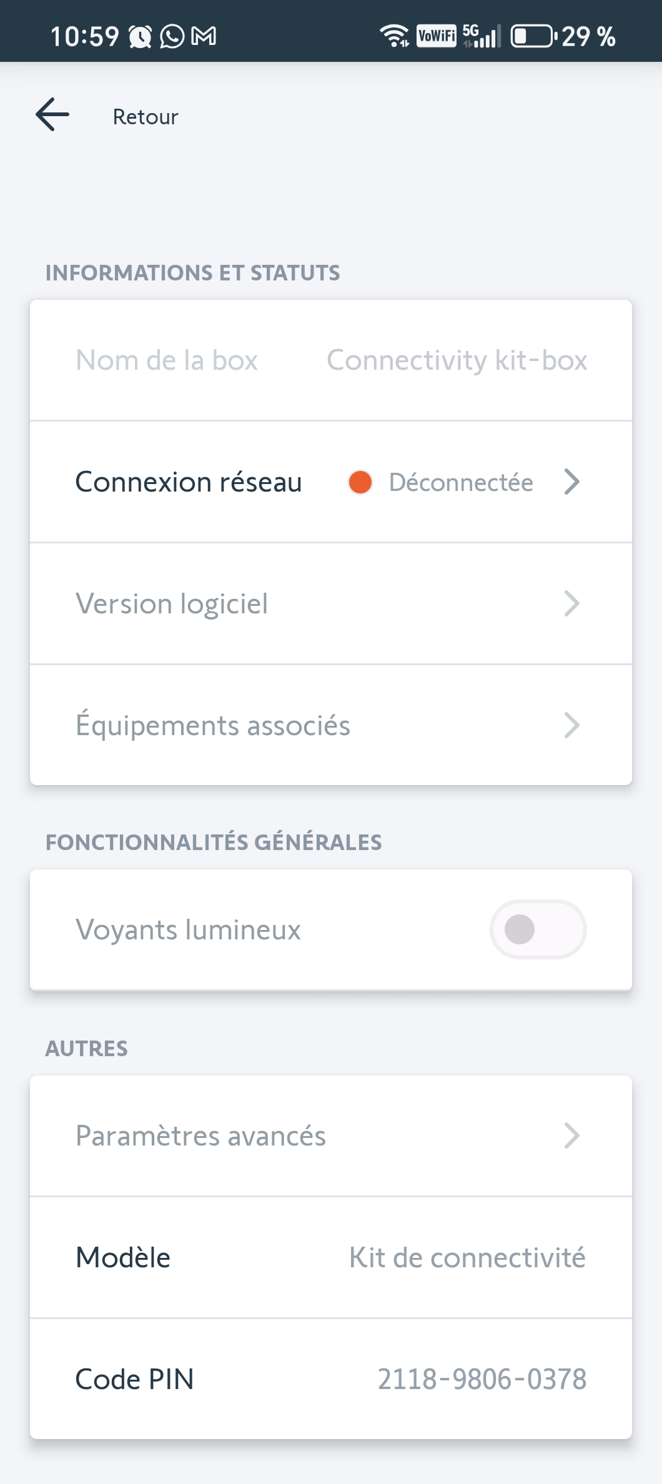The height and width of the screenshot is (1484, 662).
Task: Open the Équipements associés entry
Action: pyautogui.click(x=212, y=725)
